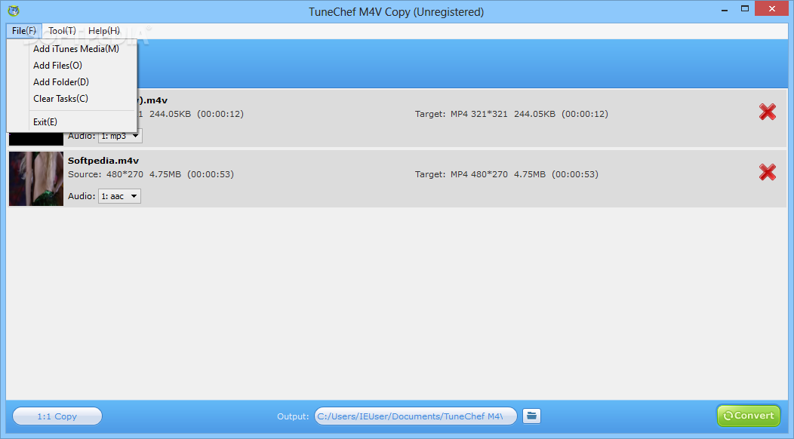The height and width of the screenshot is (439, 794).
Task: Minimize the TuneChef window
Action: click(725, 10)
